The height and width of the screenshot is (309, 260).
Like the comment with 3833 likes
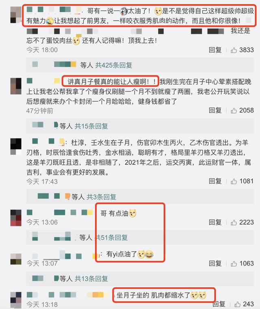click(x=234, y=50)
